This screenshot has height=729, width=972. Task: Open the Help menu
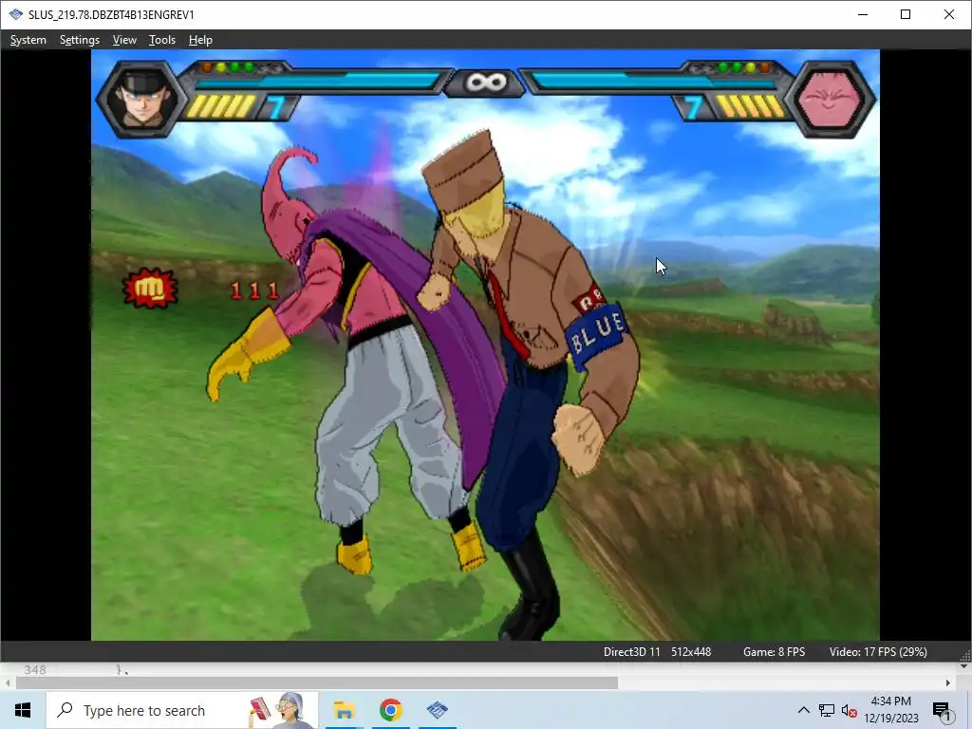pyautogui.click(x=200, y=40)
